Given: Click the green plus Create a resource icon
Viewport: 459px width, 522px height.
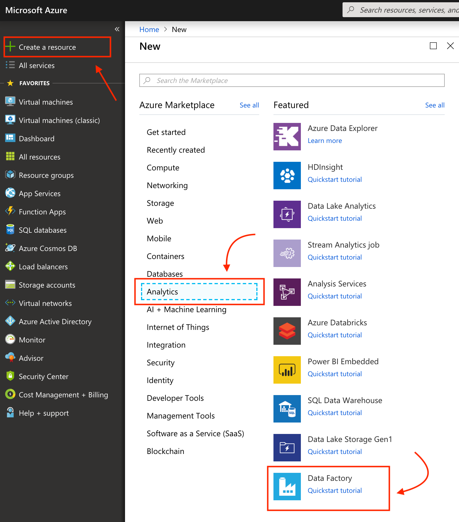Looking at the screenshot, I should tap(10, 47).
